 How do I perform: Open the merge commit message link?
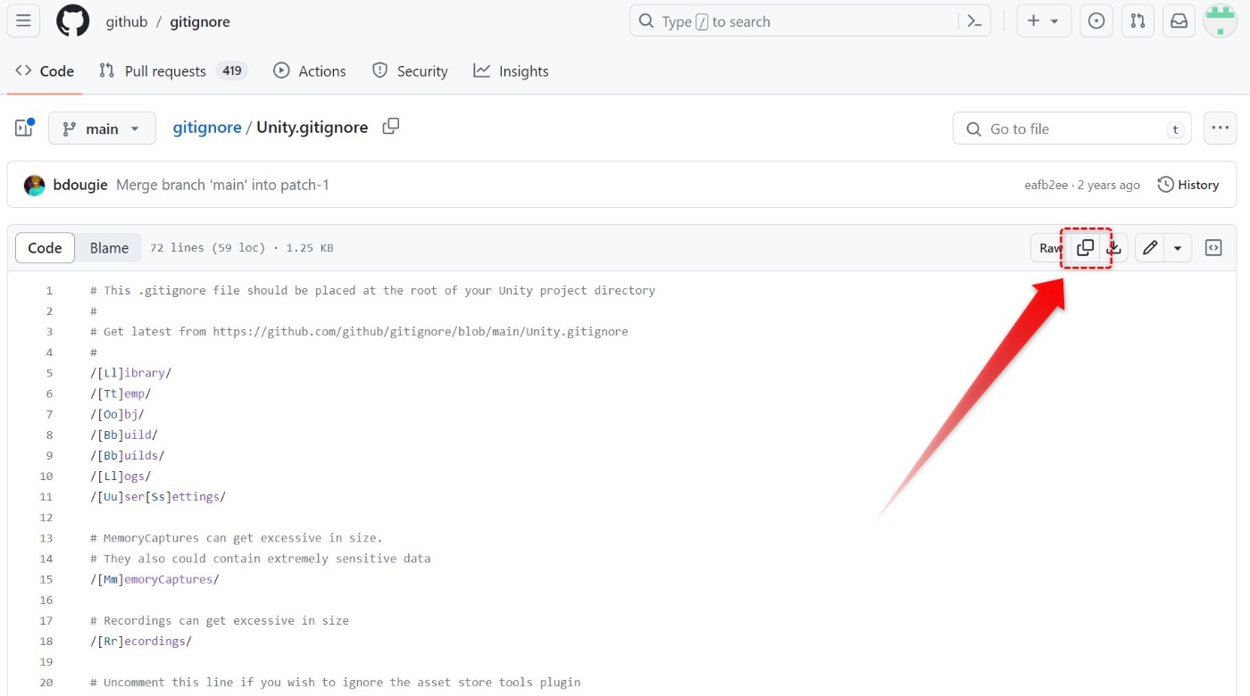pos(222,185)
